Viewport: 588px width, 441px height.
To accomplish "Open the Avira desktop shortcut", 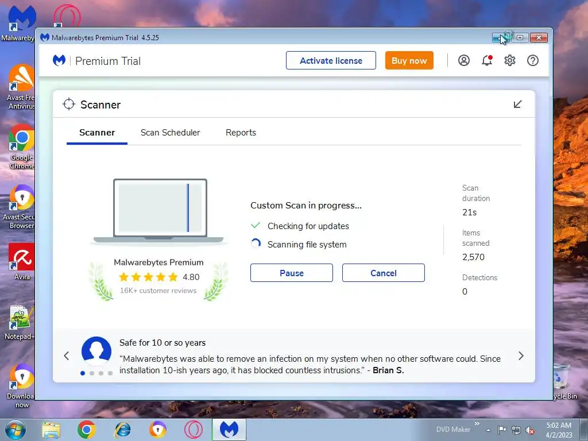I will 21,261.
